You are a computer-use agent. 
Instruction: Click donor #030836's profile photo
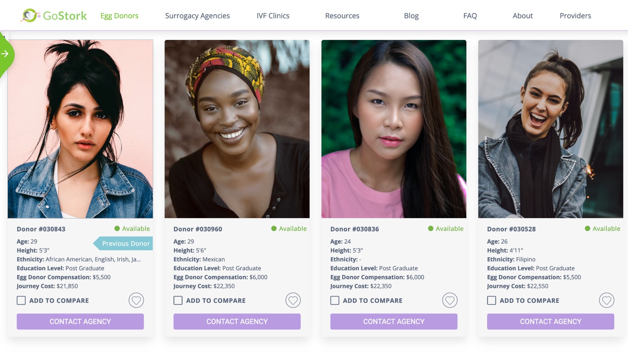393,129
